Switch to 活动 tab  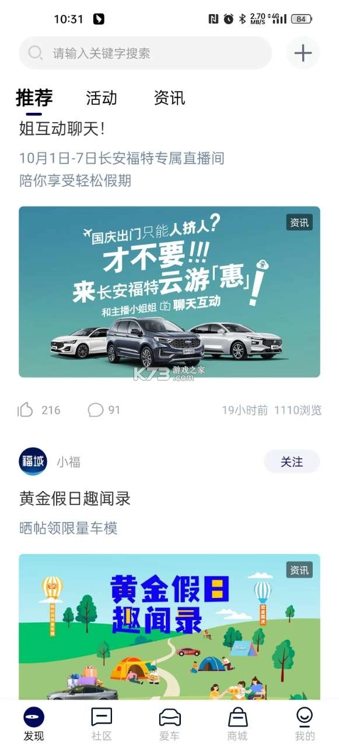coord(102,98)
